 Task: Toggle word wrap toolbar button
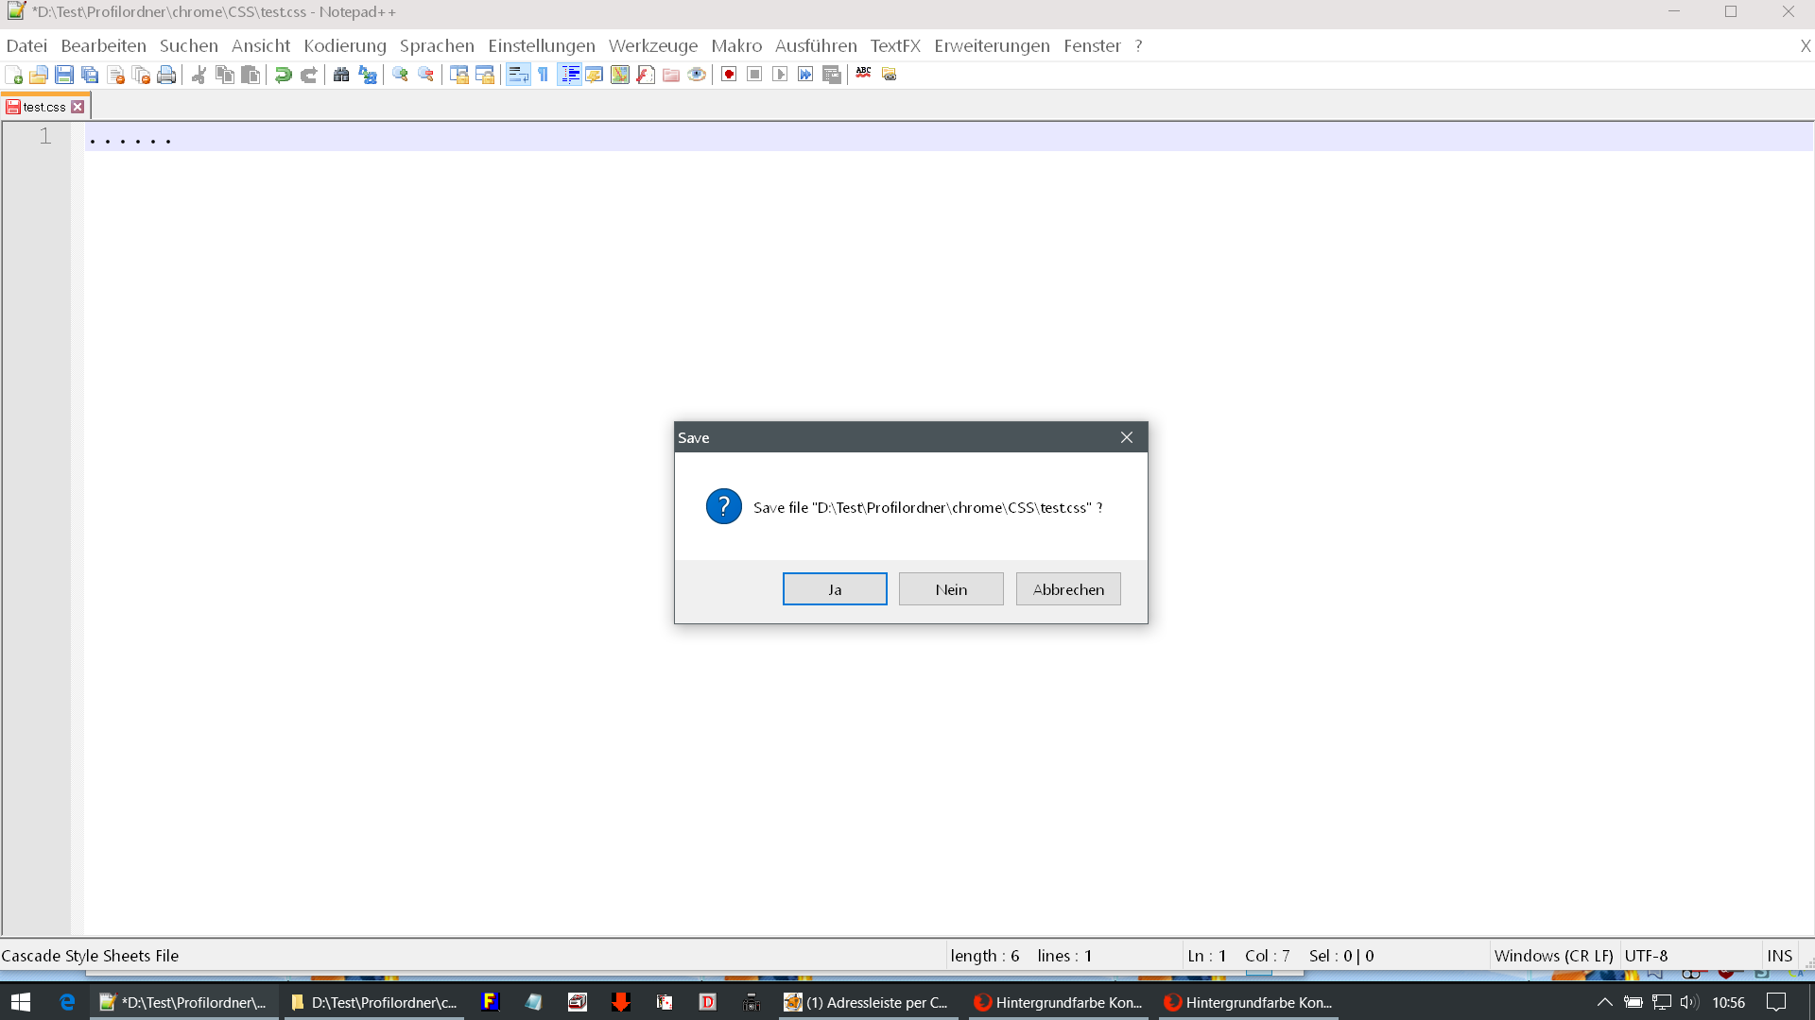tap(518, 75)
